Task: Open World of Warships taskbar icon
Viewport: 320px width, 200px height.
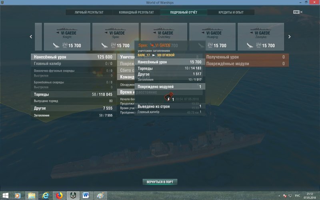Action: [x=73, y=196]
